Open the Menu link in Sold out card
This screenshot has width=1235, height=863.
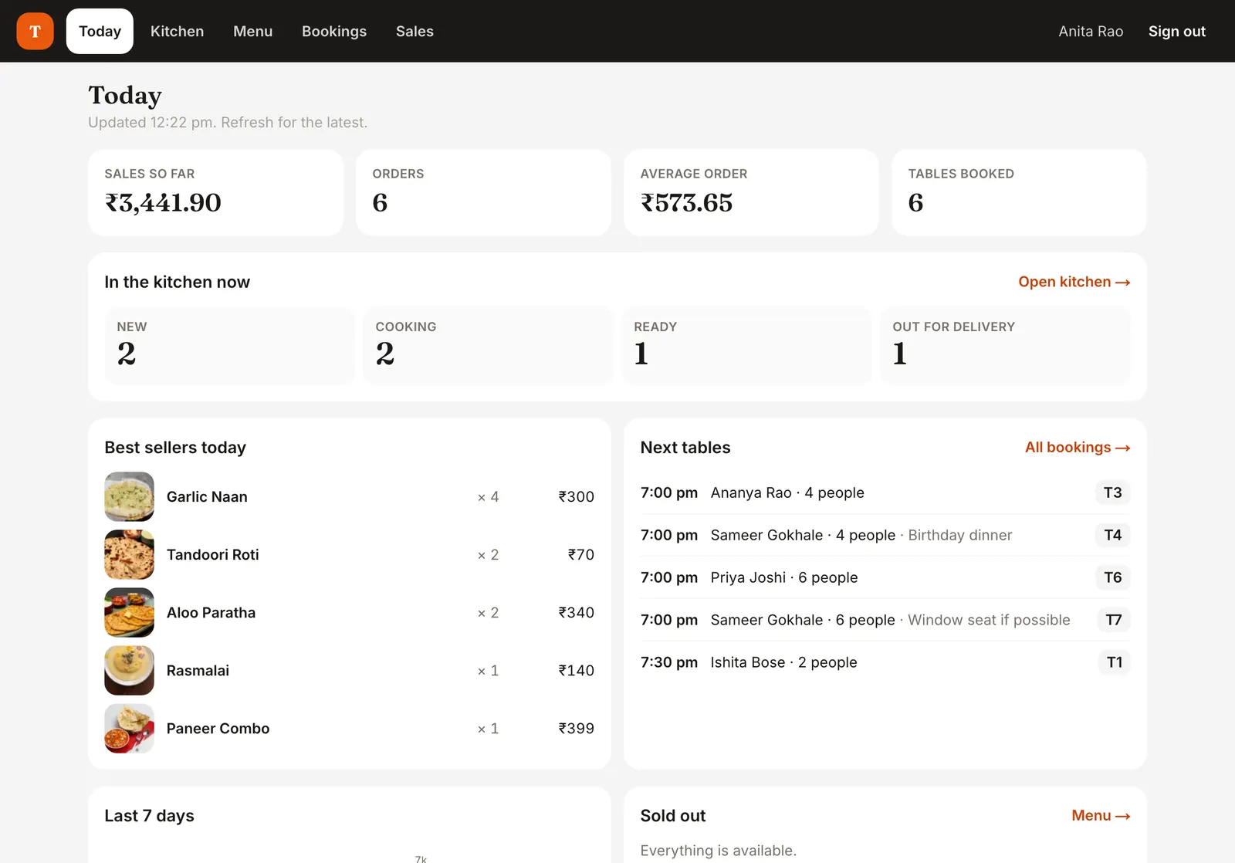[1101, 815]
